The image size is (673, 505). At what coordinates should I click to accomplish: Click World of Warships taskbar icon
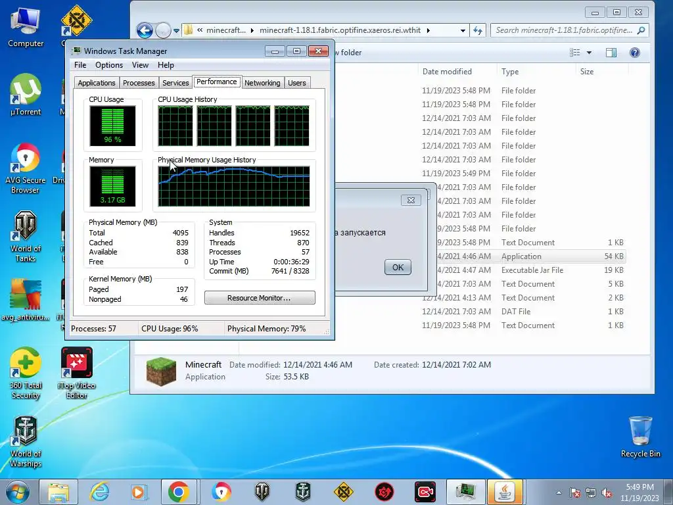click(303, 492)
